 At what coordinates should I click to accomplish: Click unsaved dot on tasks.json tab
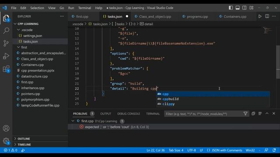pyautogui.click(x=127, y=17)
